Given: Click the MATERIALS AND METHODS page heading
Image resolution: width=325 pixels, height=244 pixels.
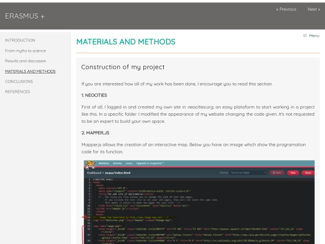Looking at the screenshot, I should pyautogui.click(x=126, y=42).
